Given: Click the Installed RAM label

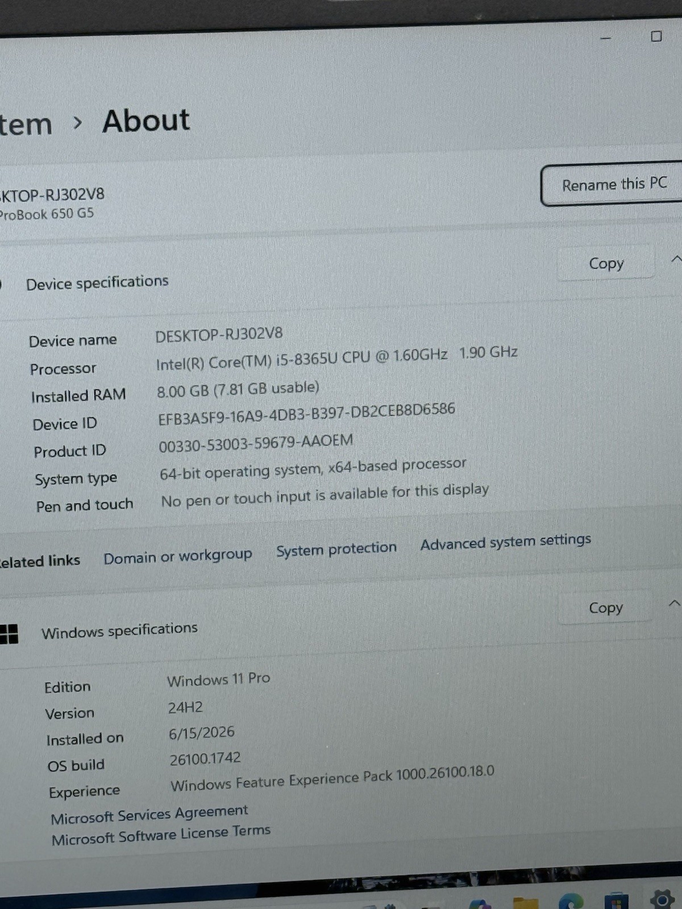Looking at the screenshot, I should [78, 395].
